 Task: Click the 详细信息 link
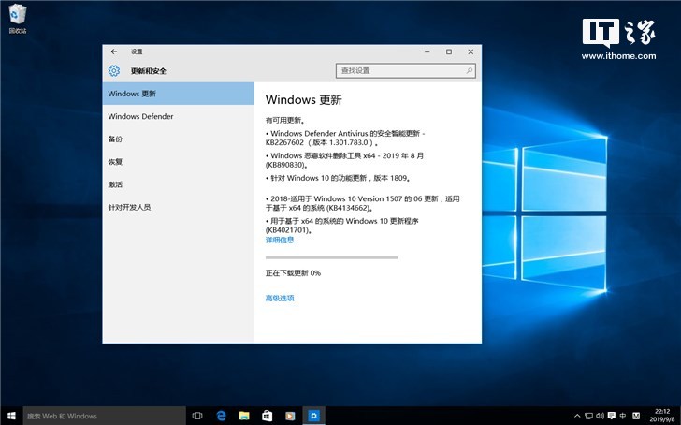(280, 240)
